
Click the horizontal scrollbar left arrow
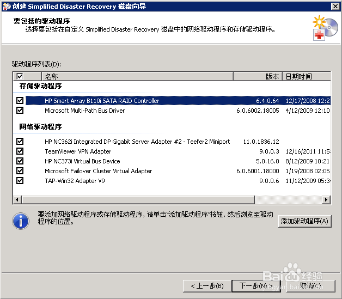click(x=17, y=199)
